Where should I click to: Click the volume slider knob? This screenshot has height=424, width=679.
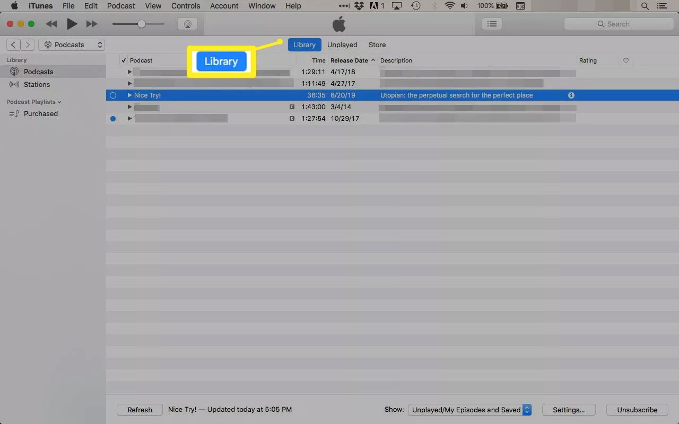click(x=142, y=24)
